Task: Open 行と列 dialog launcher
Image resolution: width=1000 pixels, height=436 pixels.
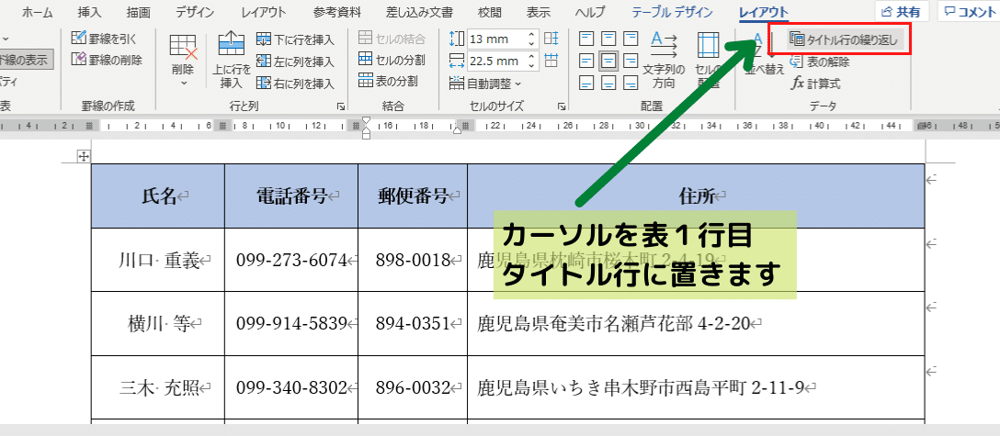Action: (x=341, y=106)
